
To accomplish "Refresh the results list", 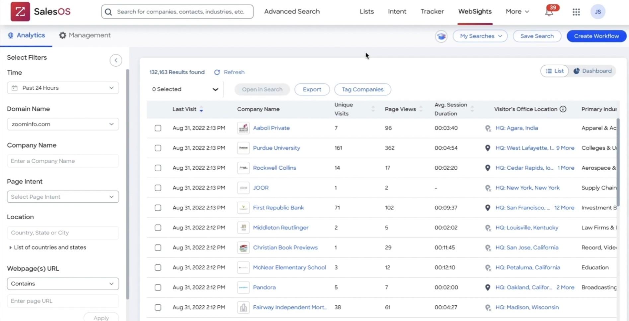I will click(x=229, y=72).
